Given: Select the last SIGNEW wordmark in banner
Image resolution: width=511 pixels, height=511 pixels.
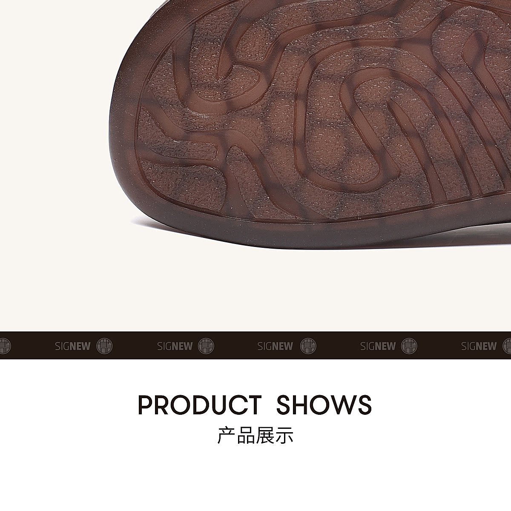Looking at the screenshot, I should (479, 346).
